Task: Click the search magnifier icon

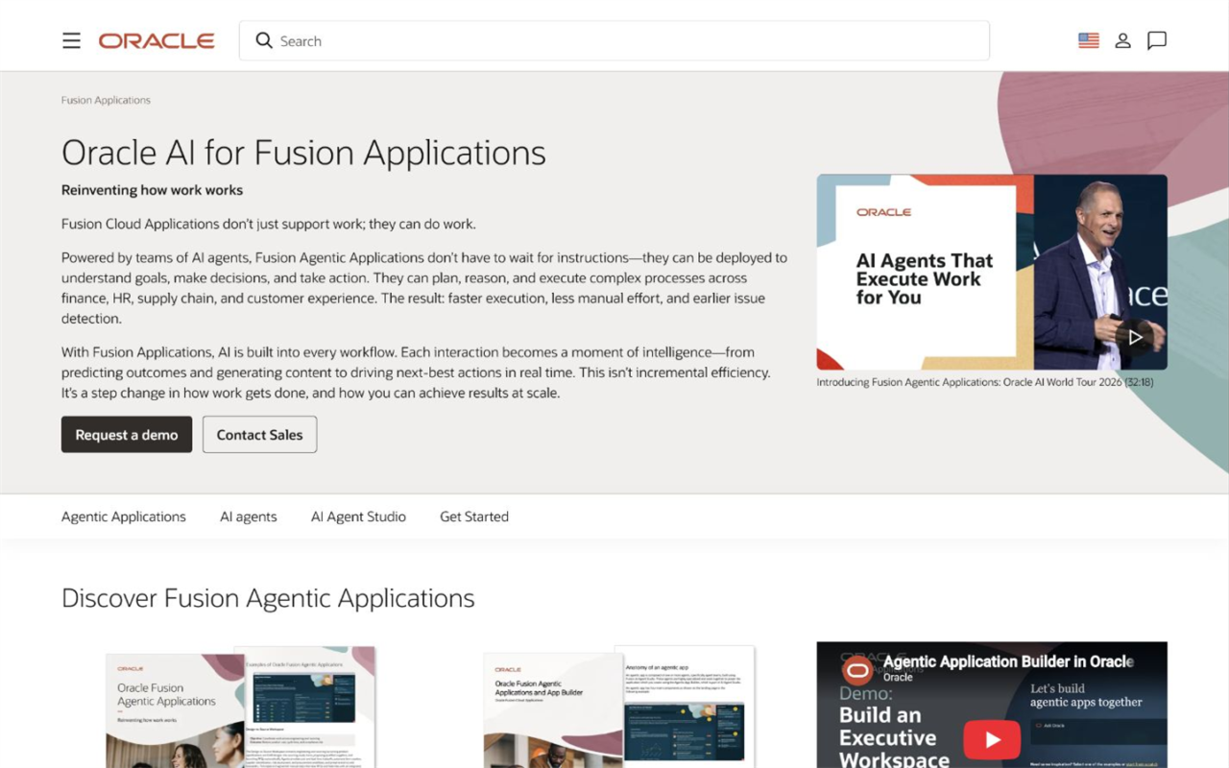Action: pos(264,40)
